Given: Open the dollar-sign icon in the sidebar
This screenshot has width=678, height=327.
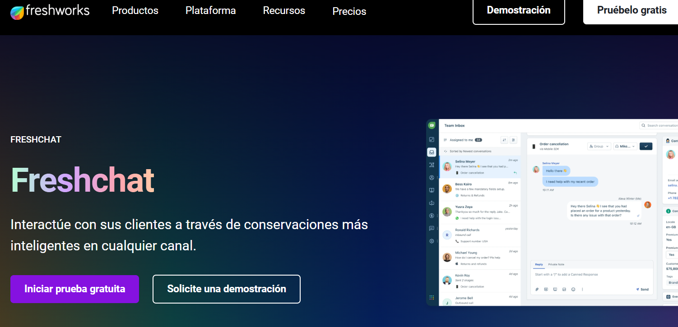Looking at the screenshot, I should [x=432, y=216].
